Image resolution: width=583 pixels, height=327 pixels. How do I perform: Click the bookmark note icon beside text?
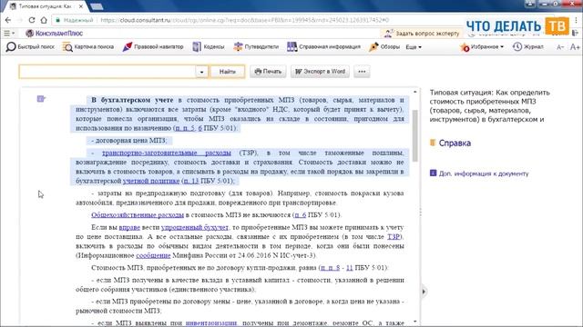pyautogui.click(x=41, y=99)
